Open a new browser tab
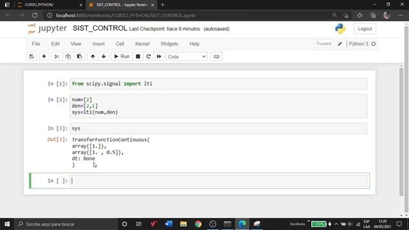This screenshot has width=409, height=230. click(x=163, y=4)
